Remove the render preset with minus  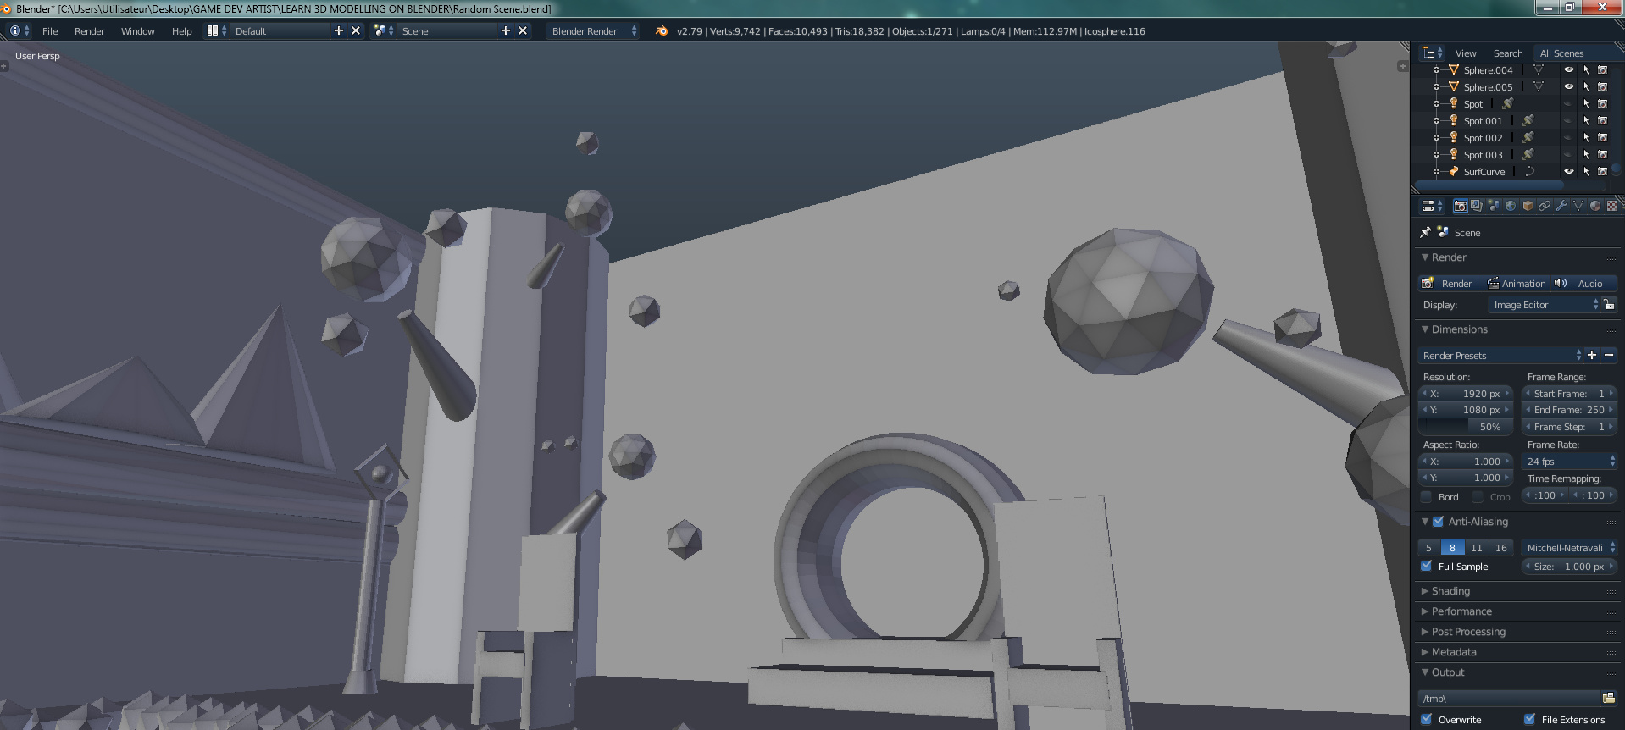click(1609, 355)
